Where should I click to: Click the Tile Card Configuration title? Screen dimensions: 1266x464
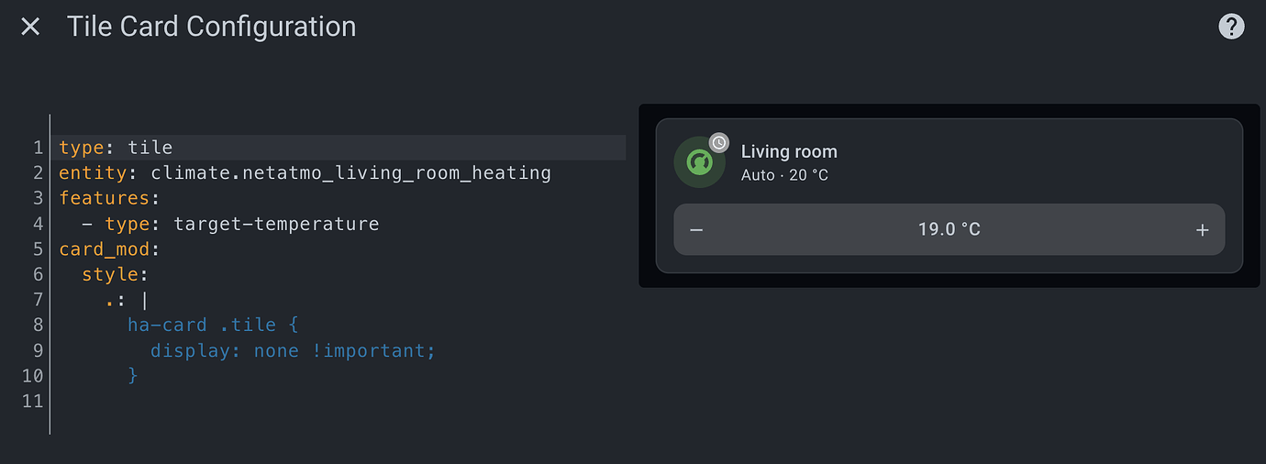[x=211, y=27]
